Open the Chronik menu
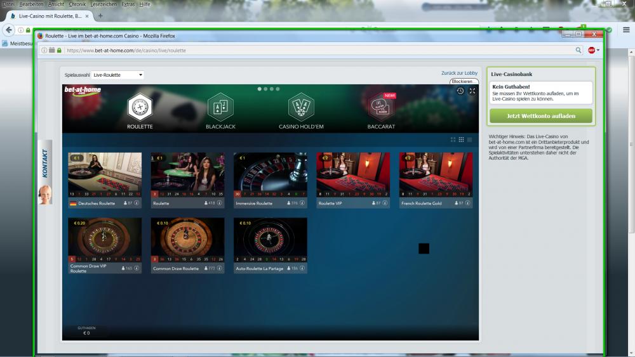 coord(77,4)
